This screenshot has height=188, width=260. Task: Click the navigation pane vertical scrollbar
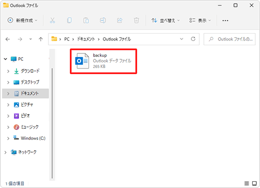coord(52,124)
